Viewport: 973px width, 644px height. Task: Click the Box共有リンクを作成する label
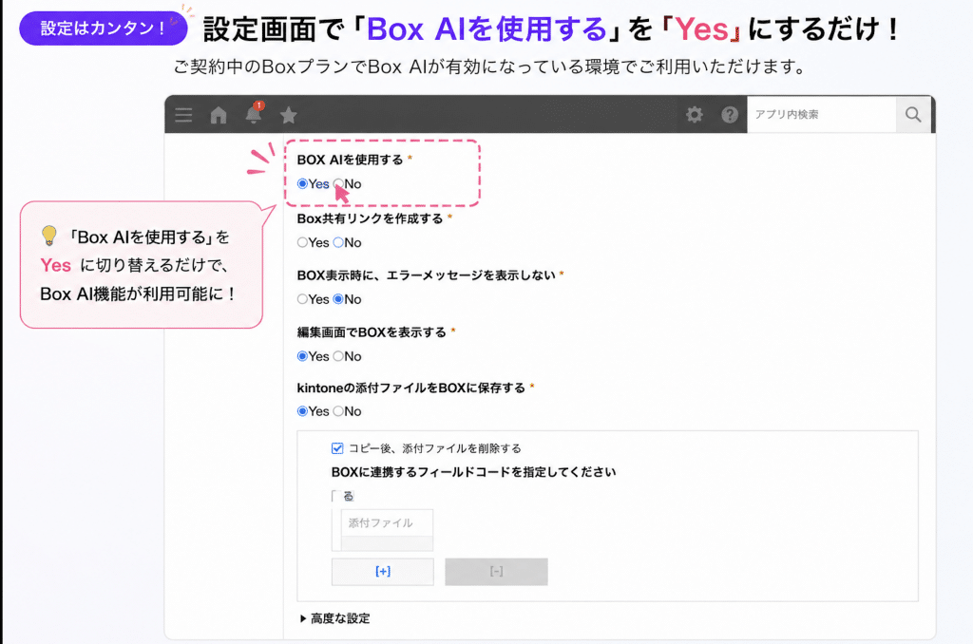pyautogui.click(x=370, y=218)
